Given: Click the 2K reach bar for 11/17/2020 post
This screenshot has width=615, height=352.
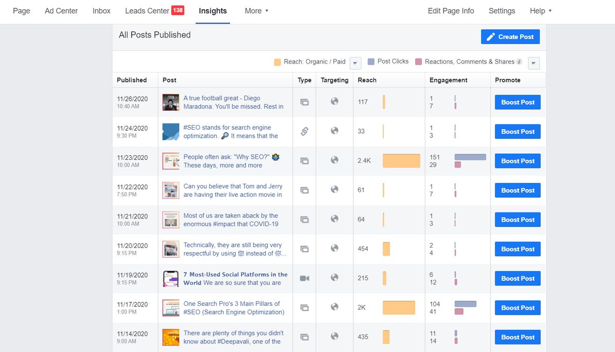Looking at the screenshot, I should pyautogui.click(x=399, y=308).
